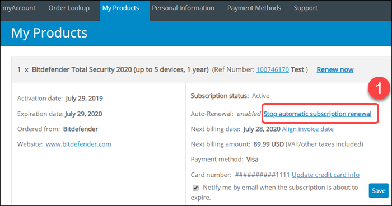This screenshot has height=206, width=392.
Task: Open the Payment Methods tab
Action: click(254, 8)
